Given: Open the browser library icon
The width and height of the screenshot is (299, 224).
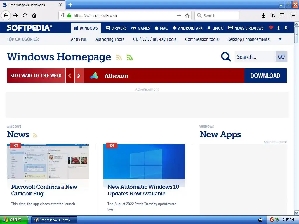Looking at the screenshot, I should [x=273, y=15].
